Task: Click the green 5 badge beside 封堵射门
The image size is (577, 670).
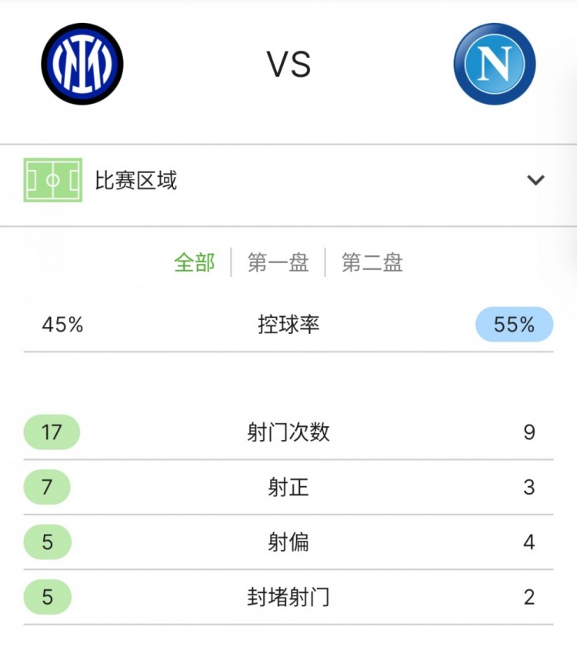Action: point(48,597)
